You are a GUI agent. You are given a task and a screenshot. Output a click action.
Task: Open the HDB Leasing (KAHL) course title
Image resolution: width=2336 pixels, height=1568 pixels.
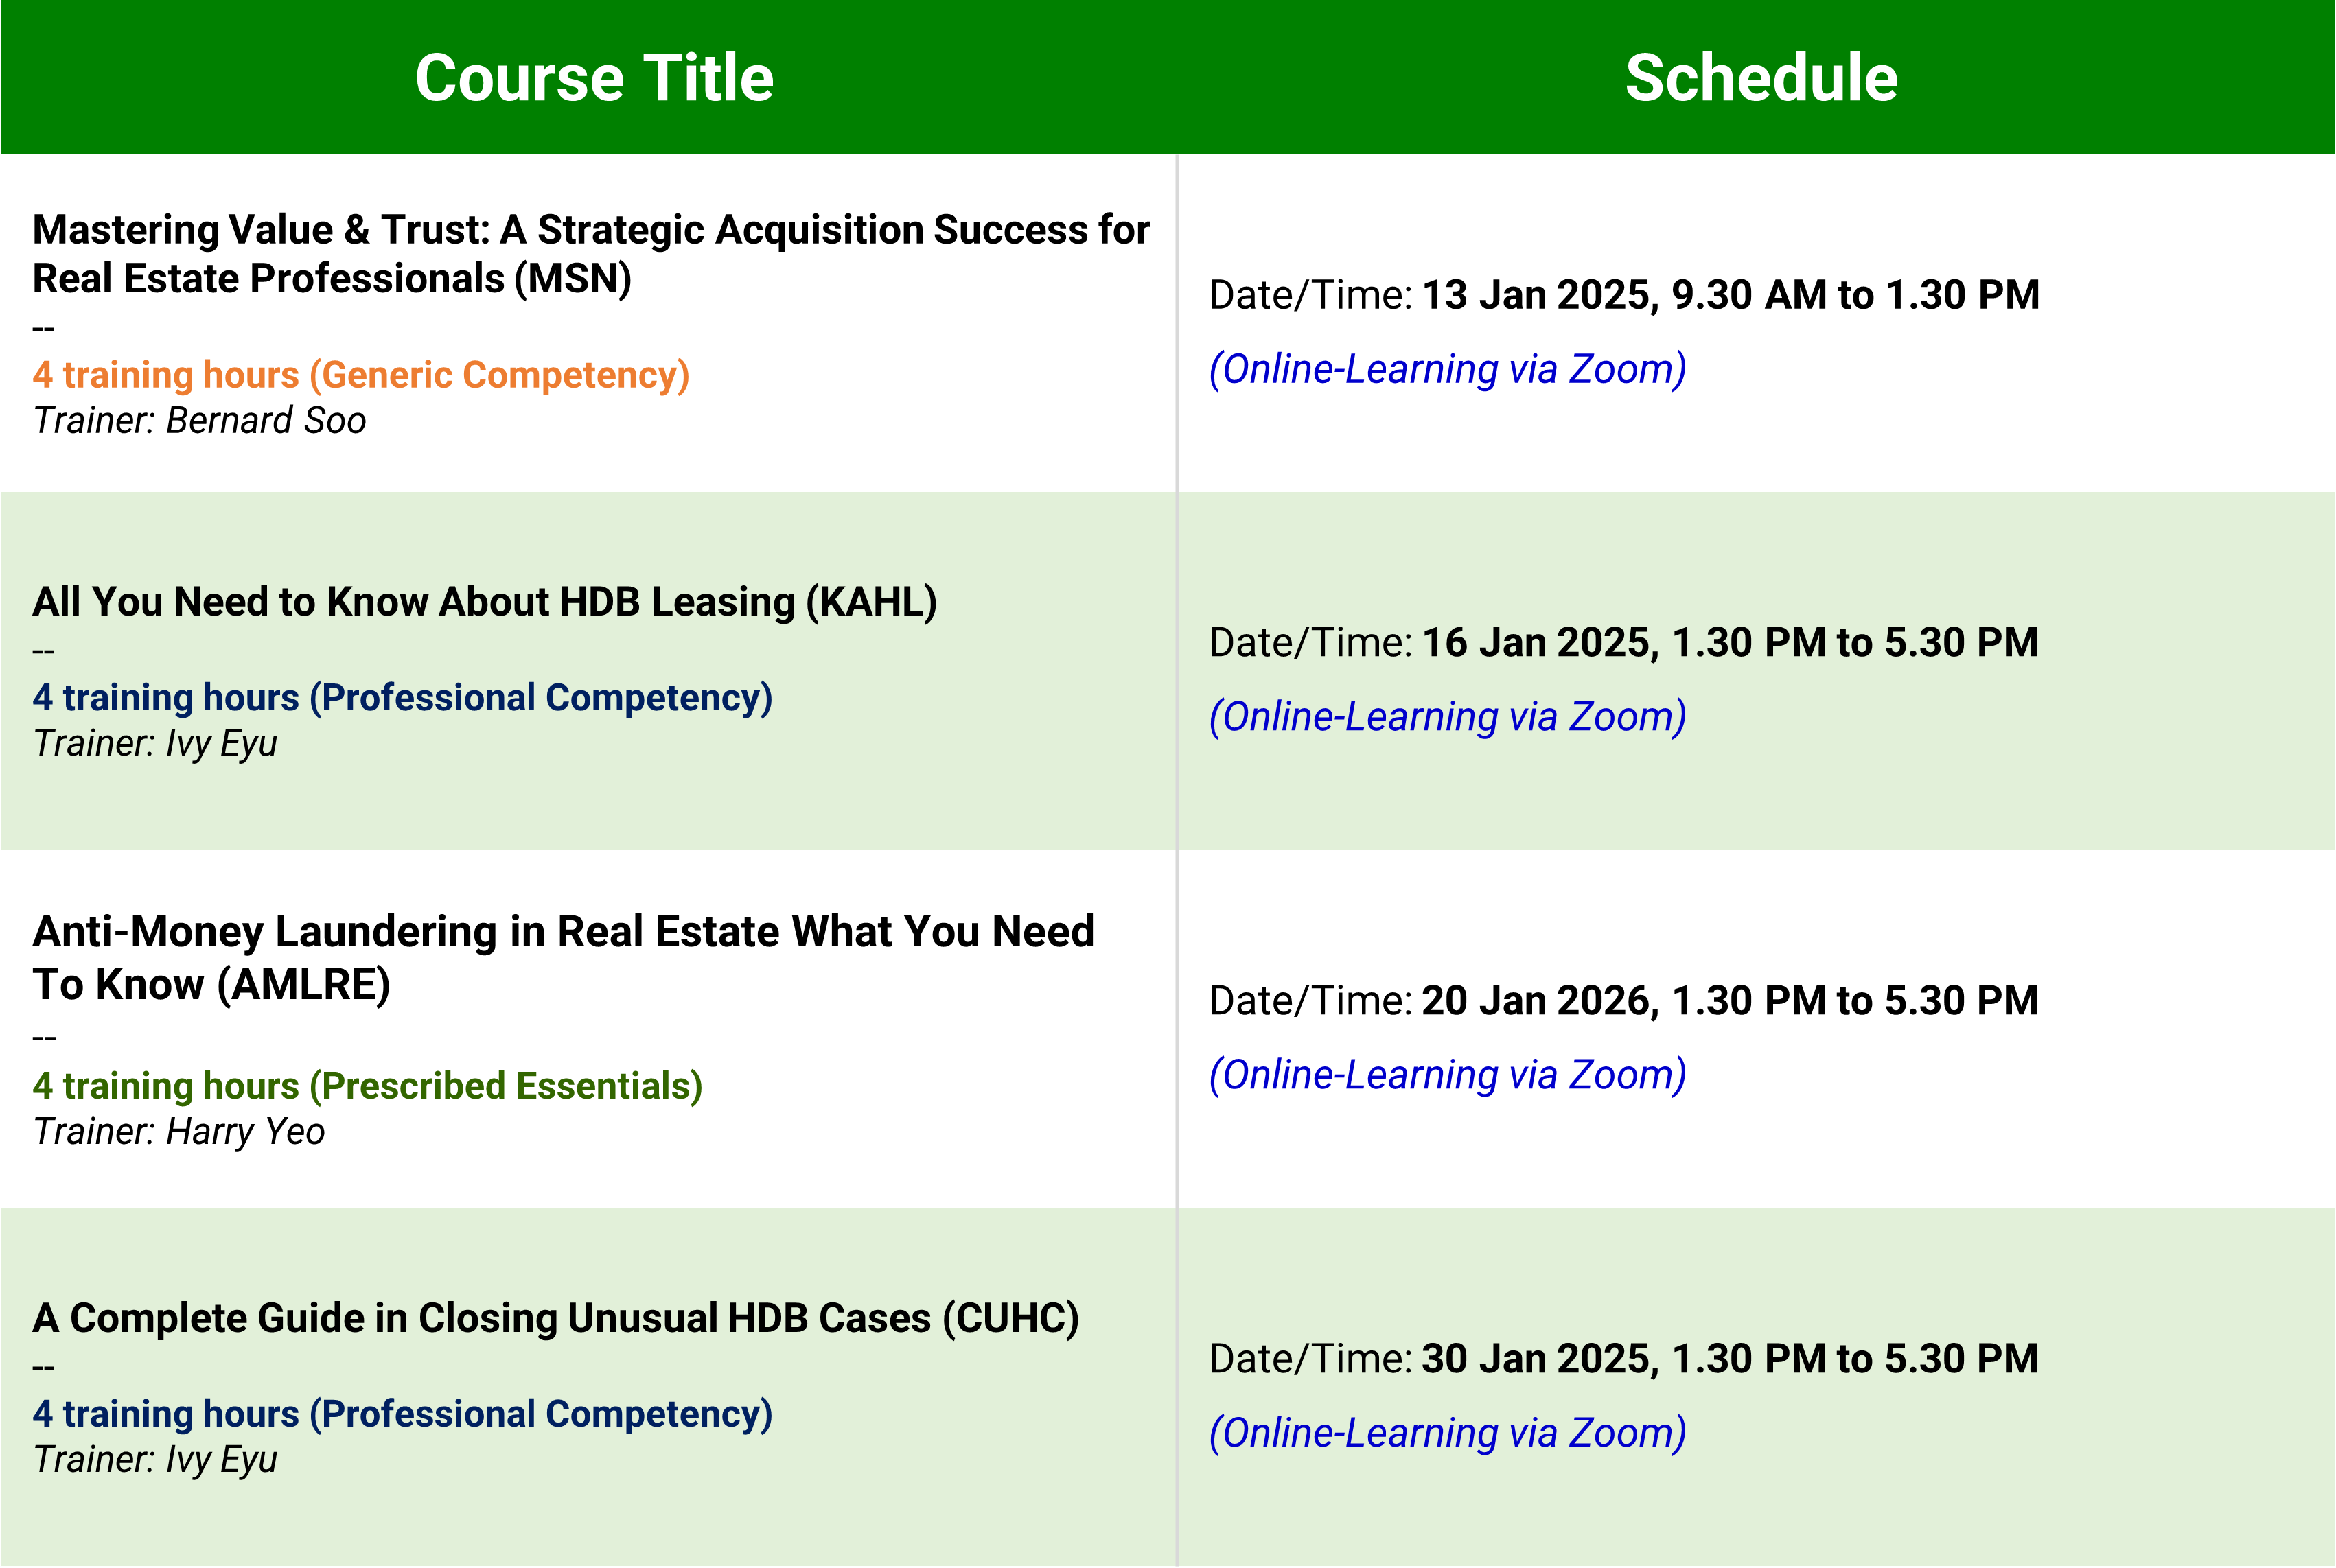point(484,602)
